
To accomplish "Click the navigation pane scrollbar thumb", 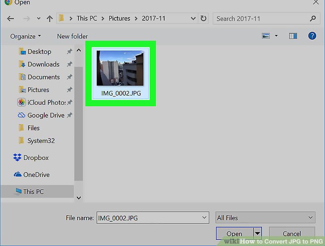I will point(79,124).
